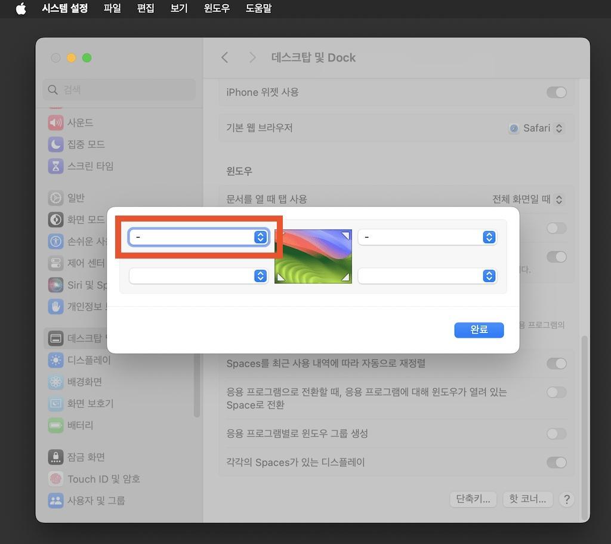
Task: Toggle Spaces 자동으로 재정렬 switch
Action: pos(557,364)
